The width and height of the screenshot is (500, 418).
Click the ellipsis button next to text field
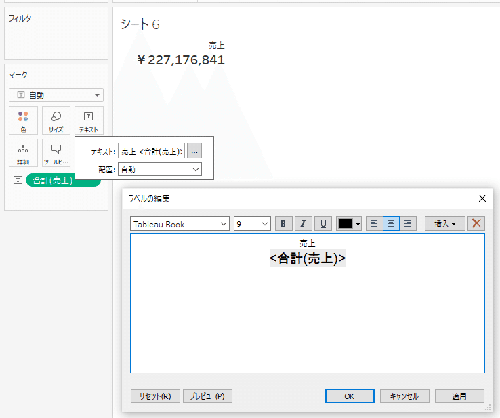click(194, 151)
